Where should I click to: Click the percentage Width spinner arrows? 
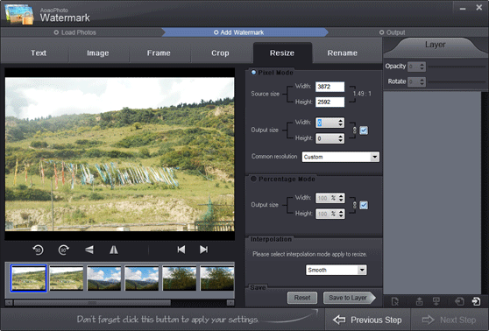click(341, 198)
